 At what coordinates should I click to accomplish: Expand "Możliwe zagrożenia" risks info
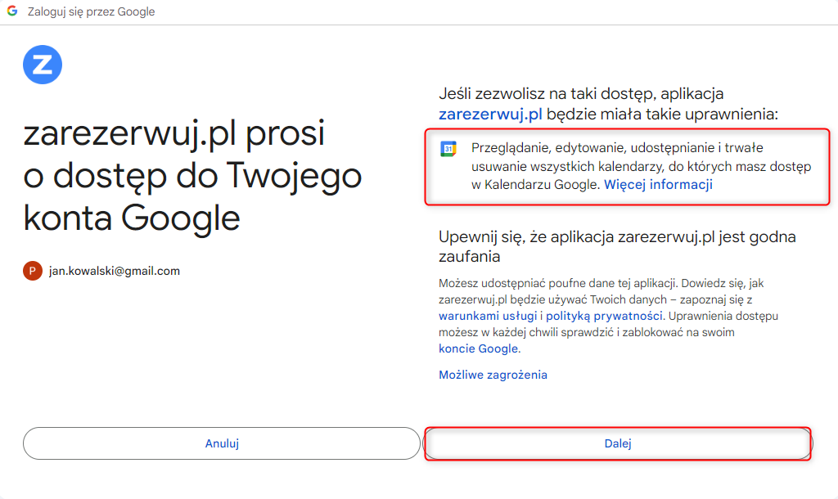pos(493,375)
